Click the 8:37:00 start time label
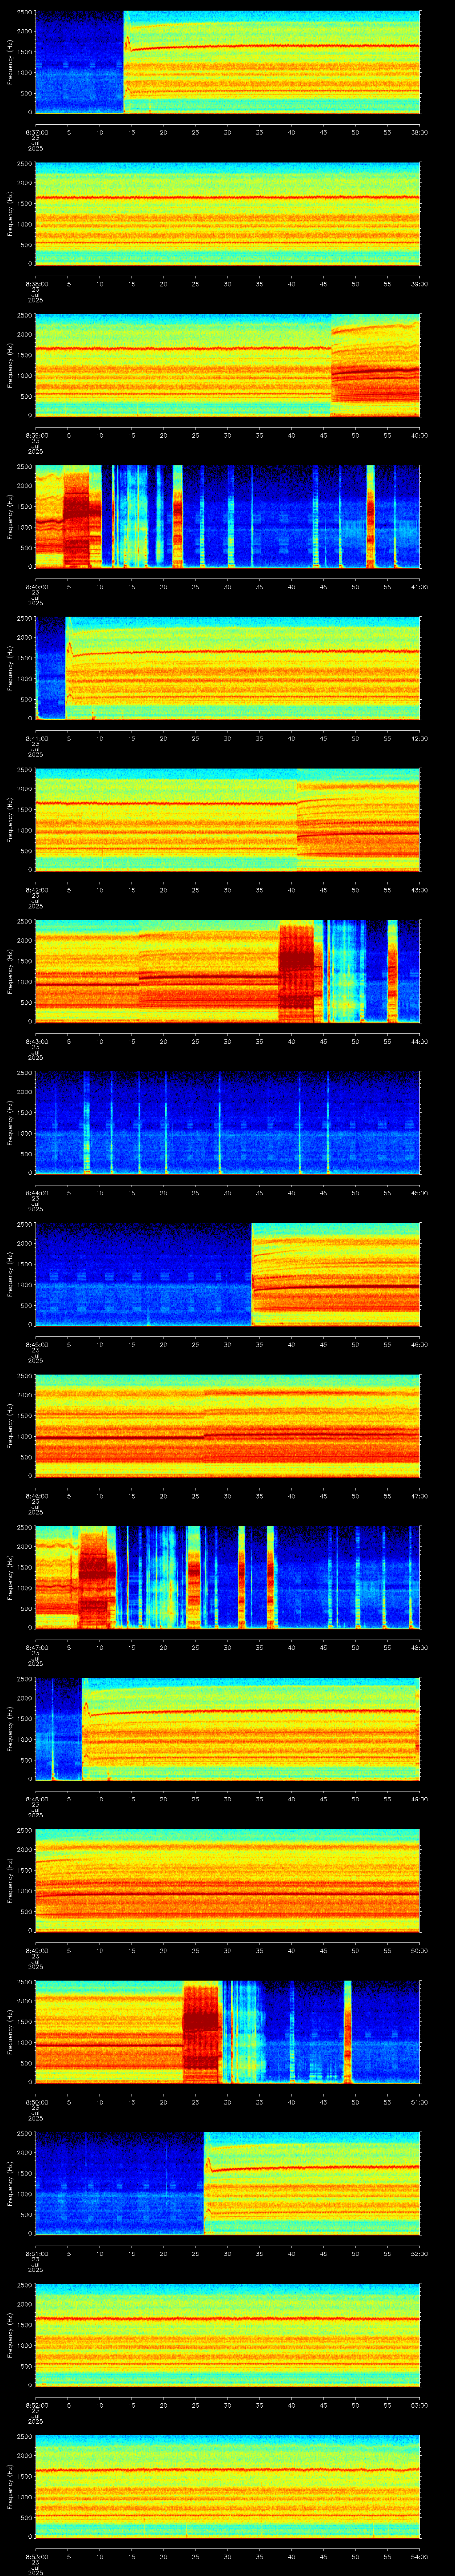455x2576 pixels. tap(36, 132)
